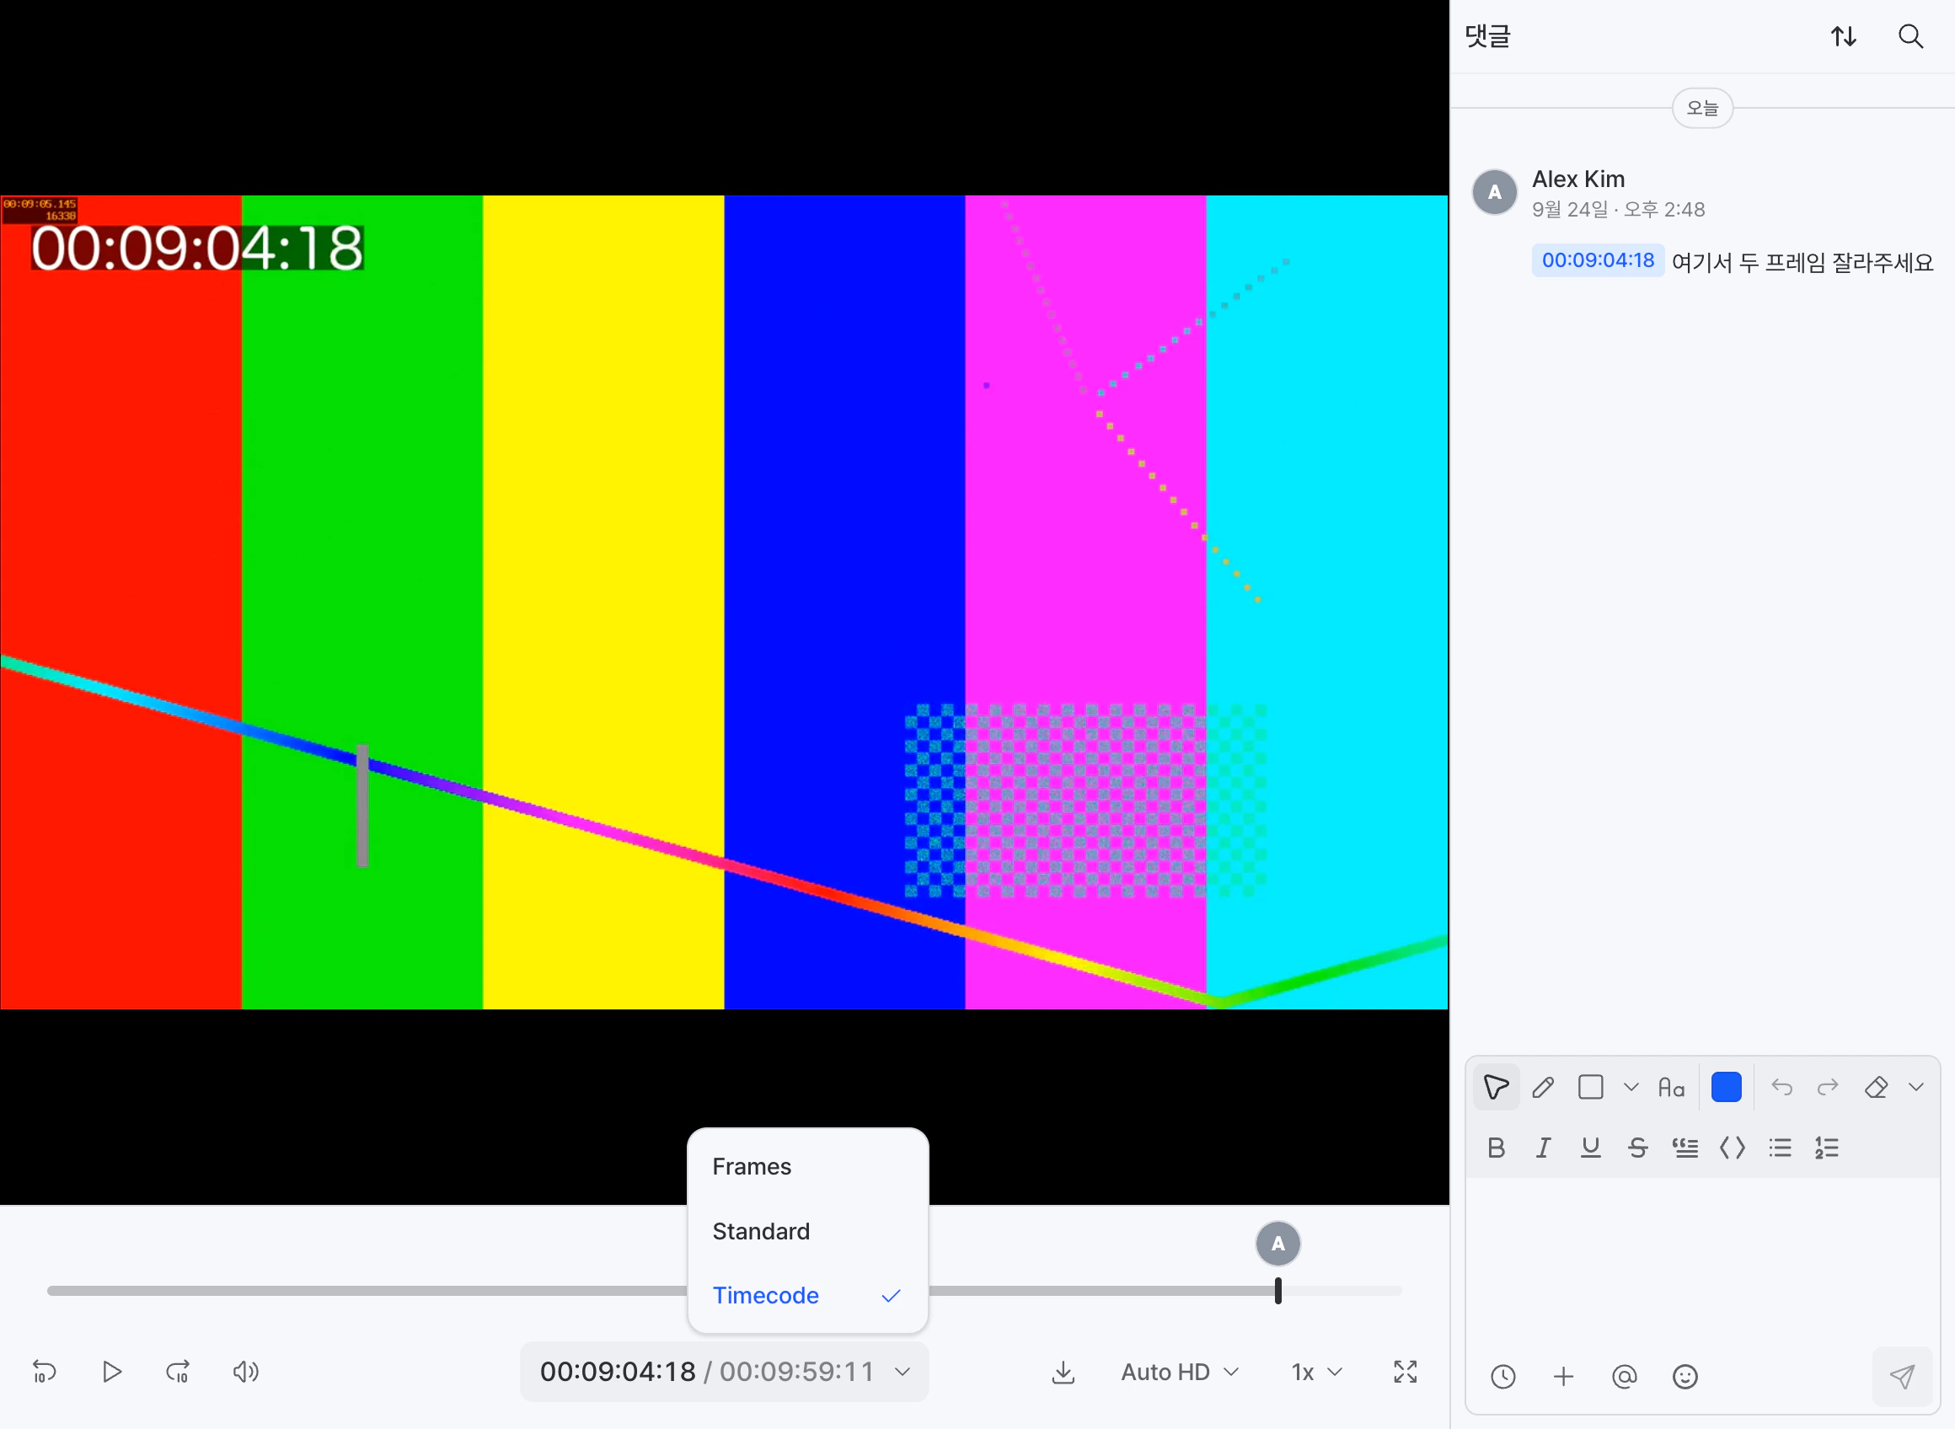Image resolution: width=1955 pixels, height=1429 pixels.
Task: Add attachment with plus icon
Action: click(1563, 1376)
